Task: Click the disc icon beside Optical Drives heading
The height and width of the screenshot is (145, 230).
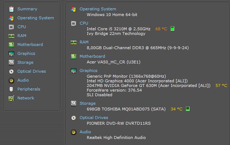Action: [74, 118]
